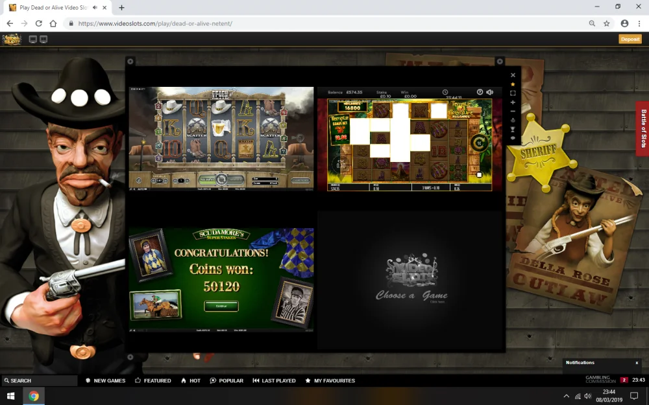
Task: Click white square stop button in Temple game
Action: (480, 175)
